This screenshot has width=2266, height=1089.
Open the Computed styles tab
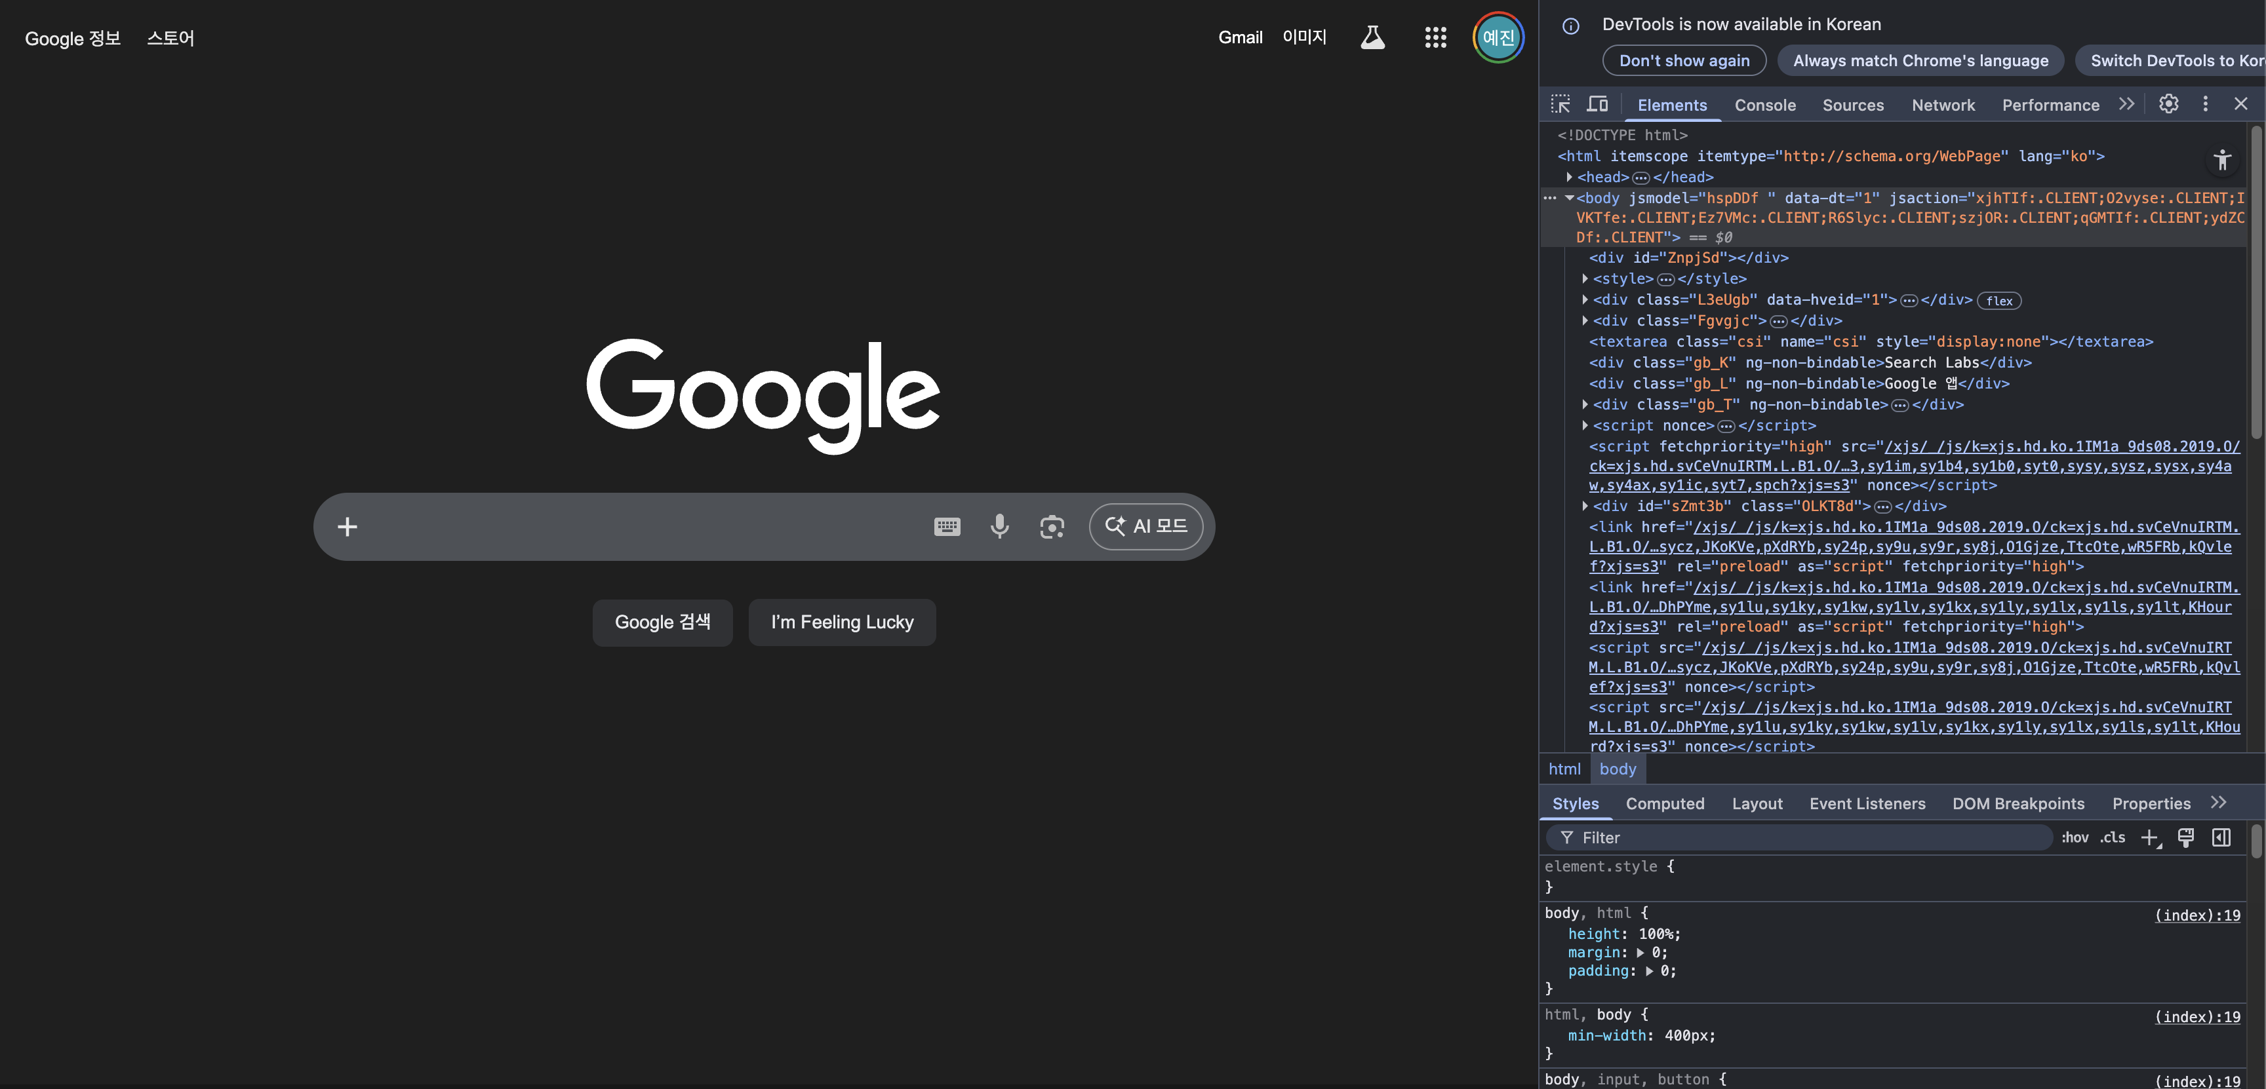pyautogui.click(x=1664, y=803)
